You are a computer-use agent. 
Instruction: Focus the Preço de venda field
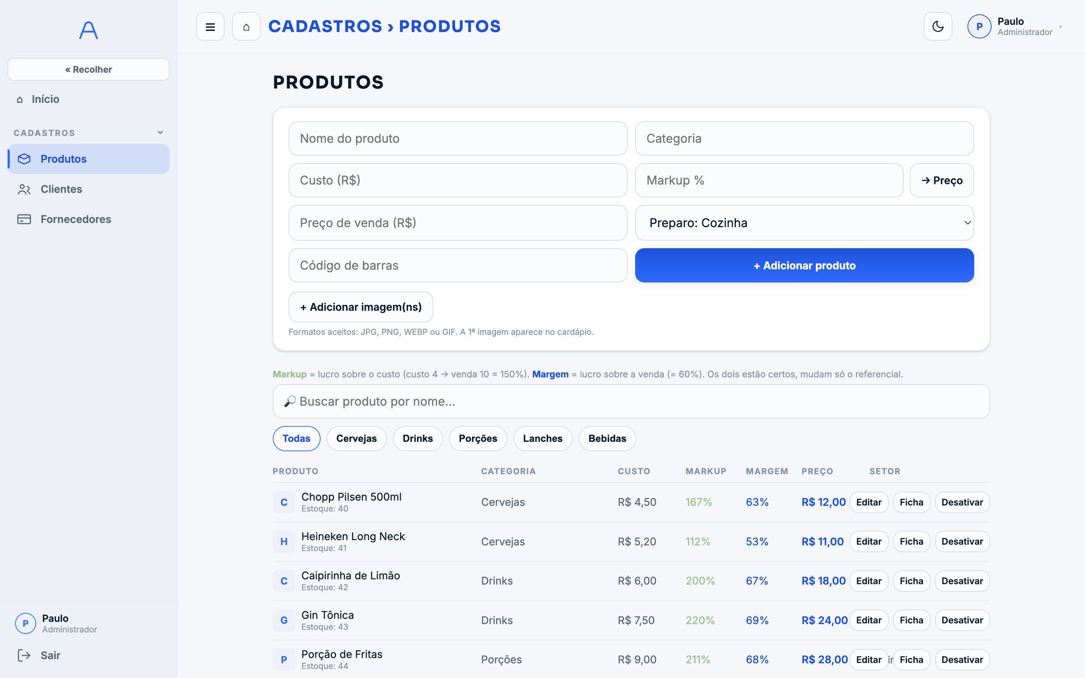[458, 223]
